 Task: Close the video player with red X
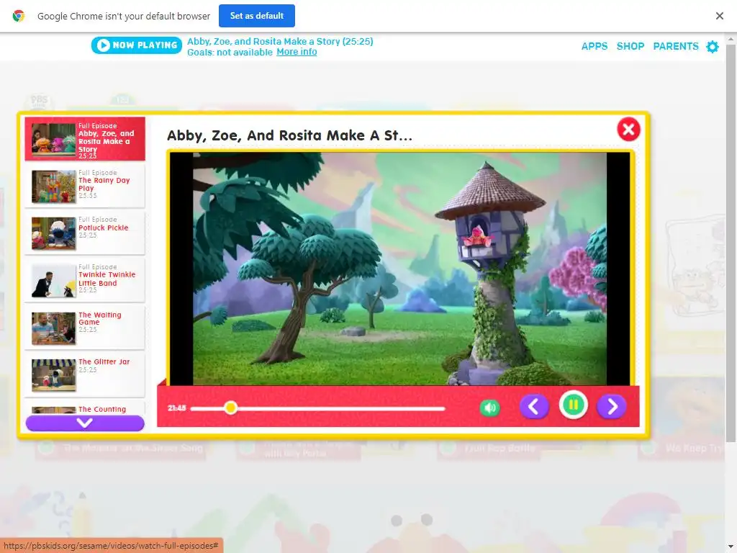[x=628, y=129]
